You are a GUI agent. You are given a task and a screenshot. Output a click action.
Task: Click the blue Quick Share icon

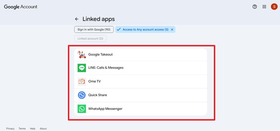click(82, 95)
